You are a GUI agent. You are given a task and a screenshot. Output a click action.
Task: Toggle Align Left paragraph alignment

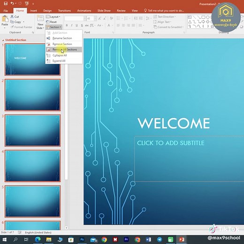[x=118, y=25]
